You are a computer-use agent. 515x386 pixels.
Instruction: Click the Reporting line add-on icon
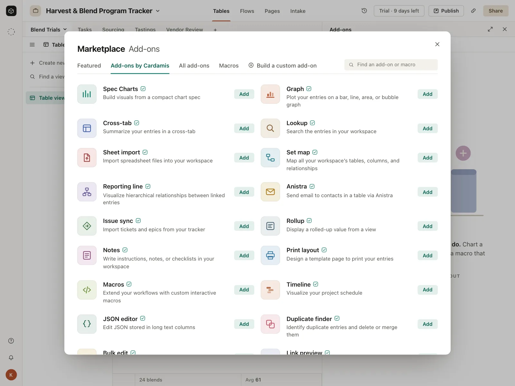[x=87, y=192]
